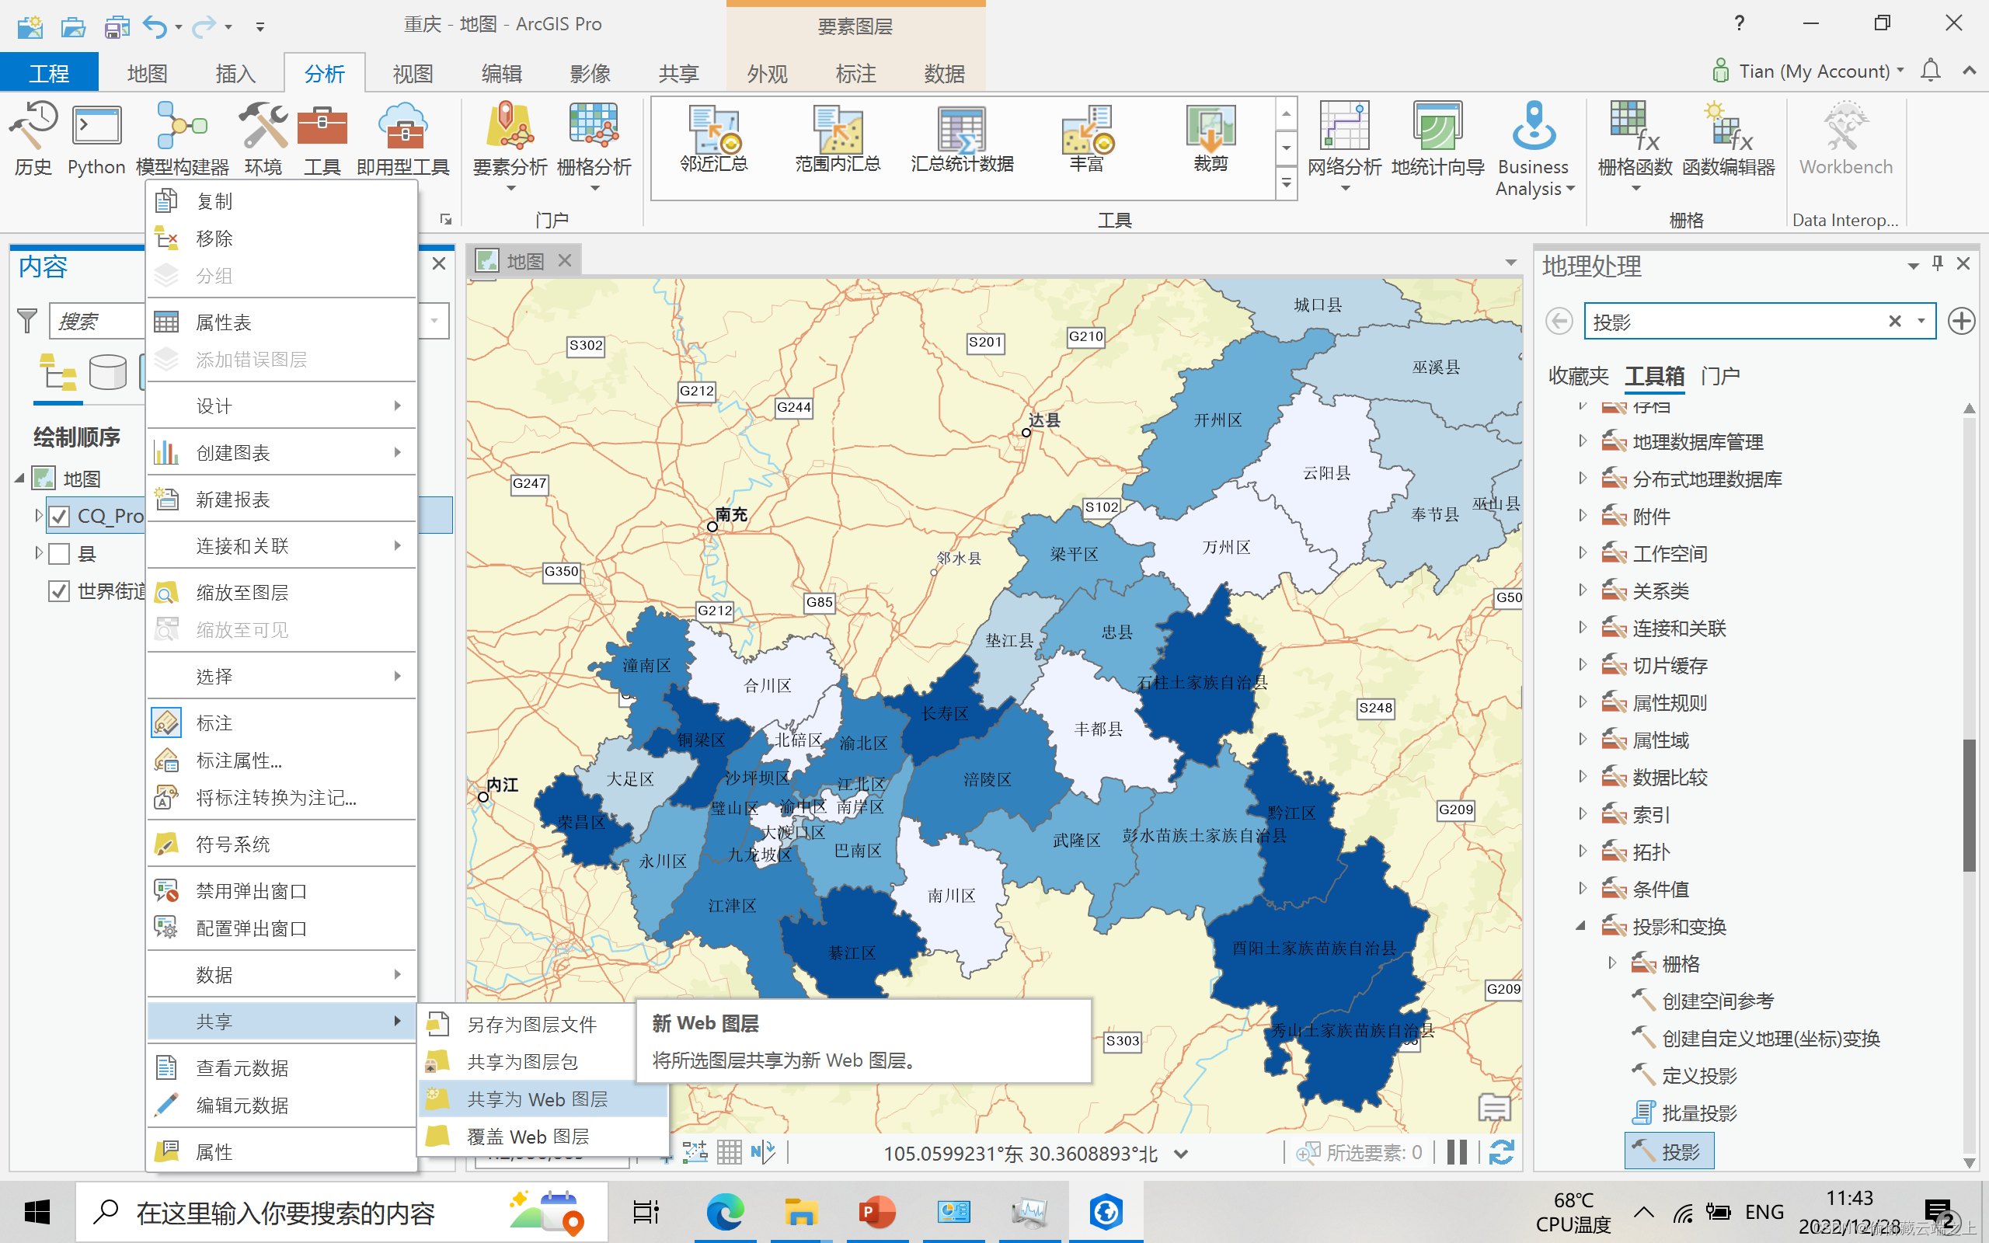Uncheck the 世界街道 layer visibility
Screen dimensions: 1989x1243
tap(58, 591)
